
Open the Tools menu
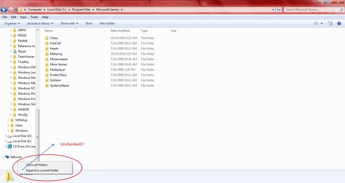tap(34, 17)
